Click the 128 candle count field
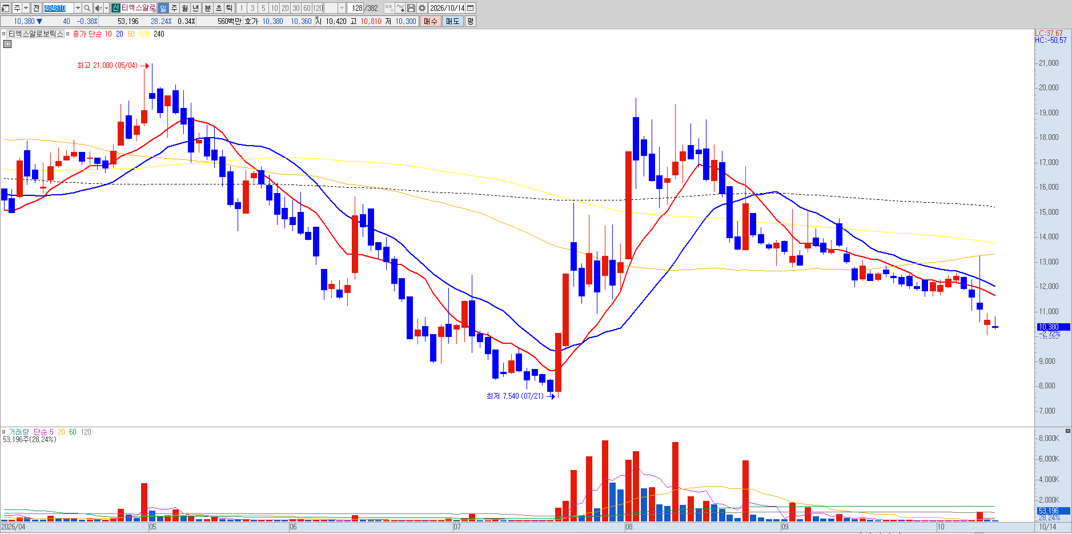The image size is (1072, 534). coord(356,8)
